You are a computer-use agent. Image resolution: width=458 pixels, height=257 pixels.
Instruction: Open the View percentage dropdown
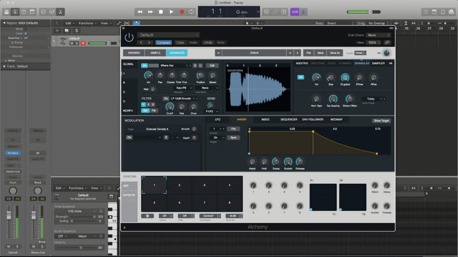pos(373,43)
